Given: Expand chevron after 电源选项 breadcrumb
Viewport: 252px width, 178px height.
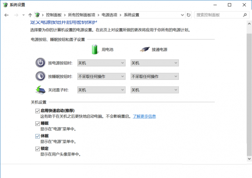Looking at the screenshot, I should pos(120,15).
